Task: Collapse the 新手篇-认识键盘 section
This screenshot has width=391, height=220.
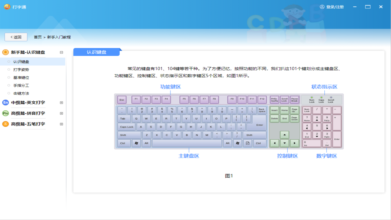Action: tap(61, 52)
